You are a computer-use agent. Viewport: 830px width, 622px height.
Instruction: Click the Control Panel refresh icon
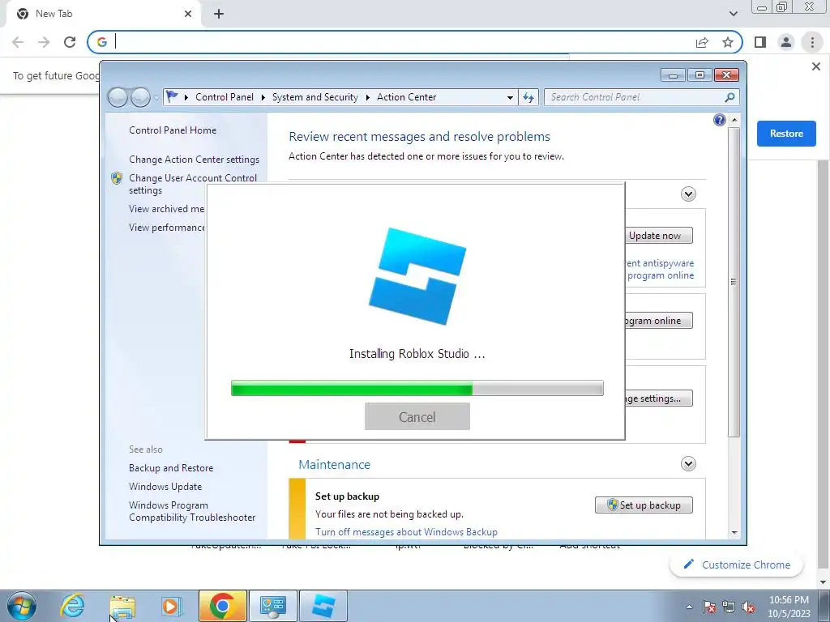pyautogui.click(x=528, y=97)
